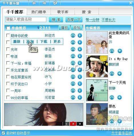Listen to album 此生最美的风景 headphone icon
Image resolution: width=134 pixels, height=136 pixels.
pos(112,51)
